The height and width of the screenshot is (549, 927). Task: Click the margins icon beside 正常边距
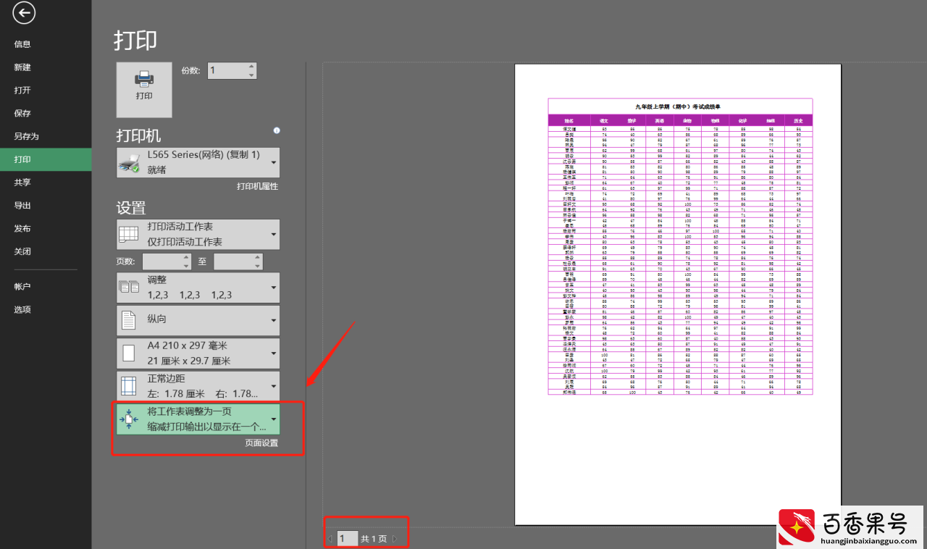click(x=128, y=386)
